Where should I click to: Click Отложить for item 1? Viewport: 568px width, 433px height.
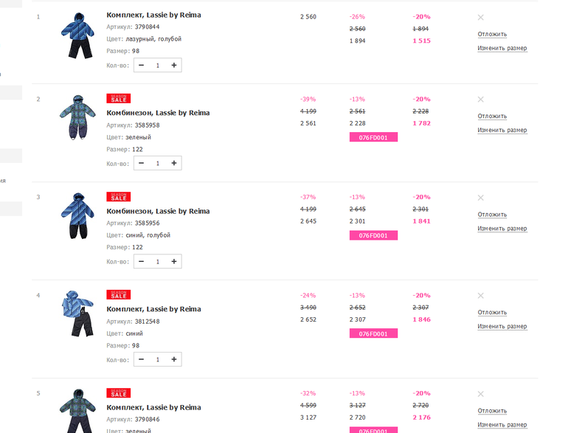tap(492, 34)
